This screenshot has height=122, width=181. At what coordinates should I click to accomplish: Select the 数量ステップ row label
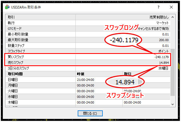pos(16,46)
